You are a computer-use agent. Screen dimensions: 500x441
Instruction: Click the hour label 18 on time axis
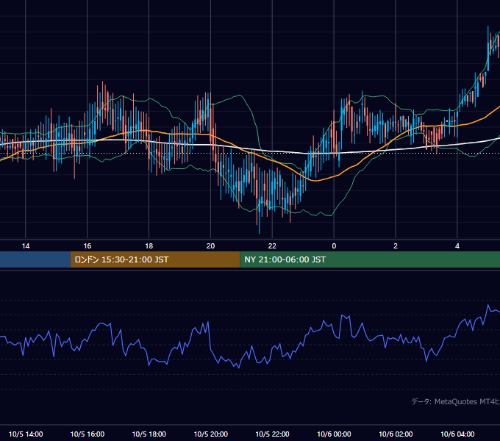point(149,246)
